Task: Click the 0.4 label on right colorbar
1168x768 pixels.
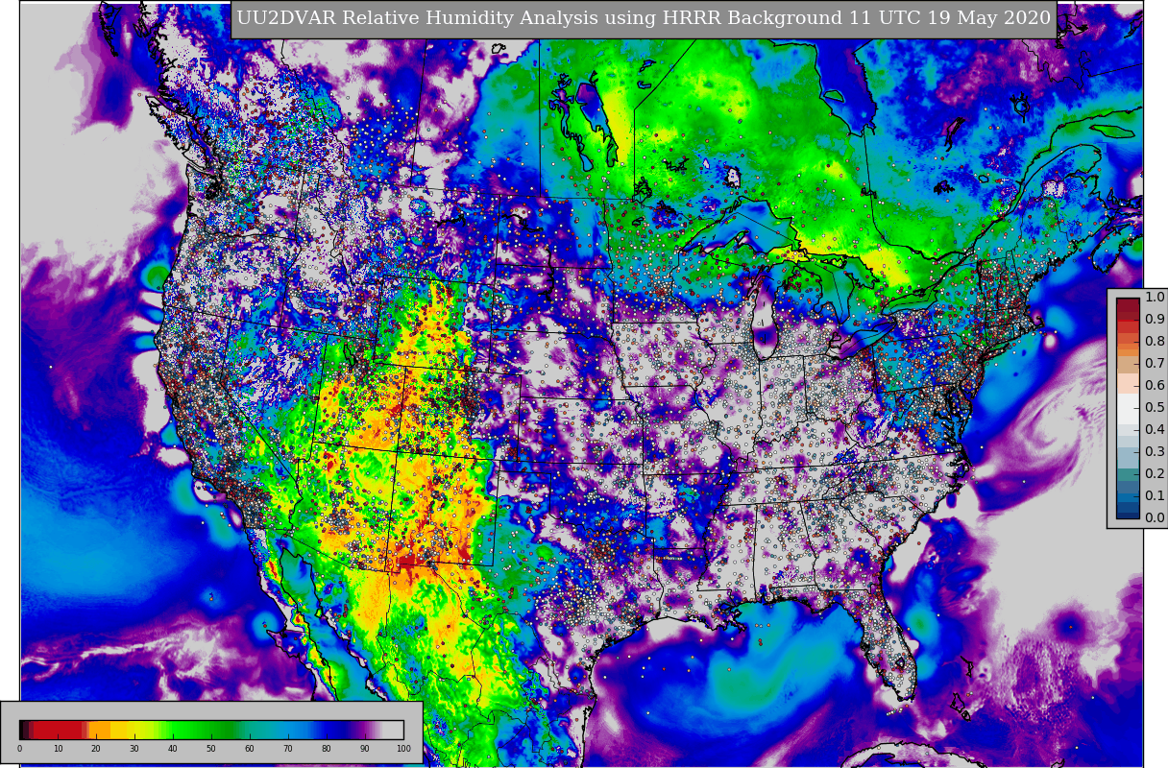Action: click(1155, 429)
